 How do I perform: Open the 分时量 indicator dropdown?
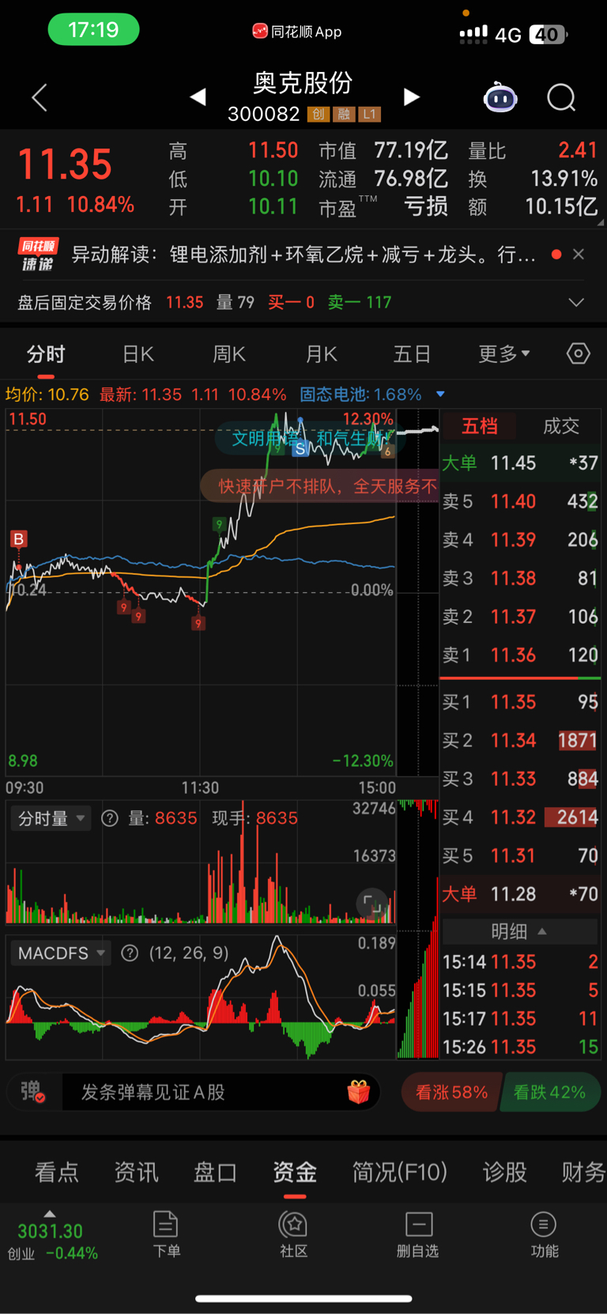51,818
